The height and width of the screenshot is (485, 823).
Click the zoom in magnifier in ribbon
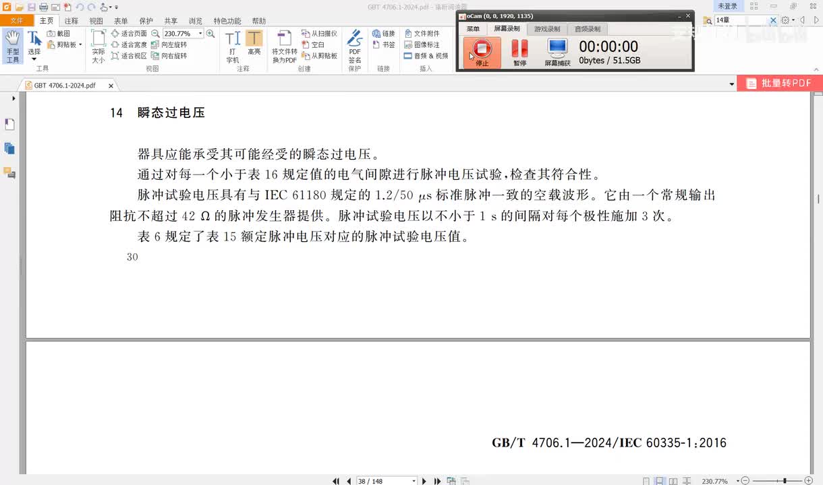[210, 34]
